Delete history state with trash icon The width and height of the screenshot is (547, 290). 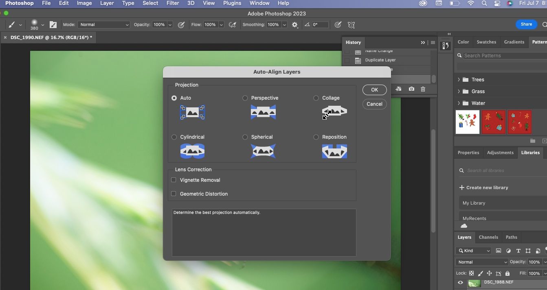[423, 89]
